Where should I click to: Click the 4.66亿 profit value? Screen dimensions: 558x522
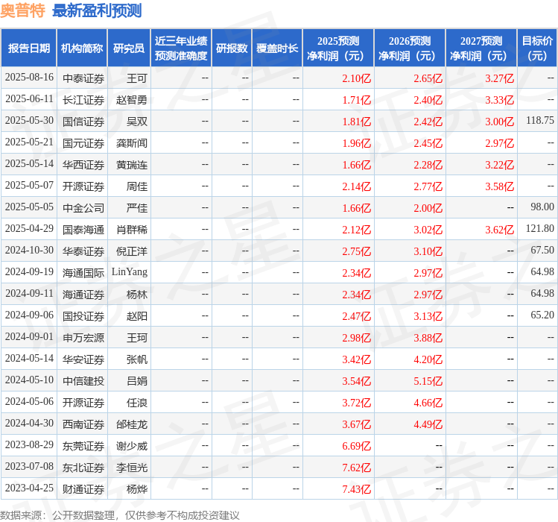click(428, 403)
